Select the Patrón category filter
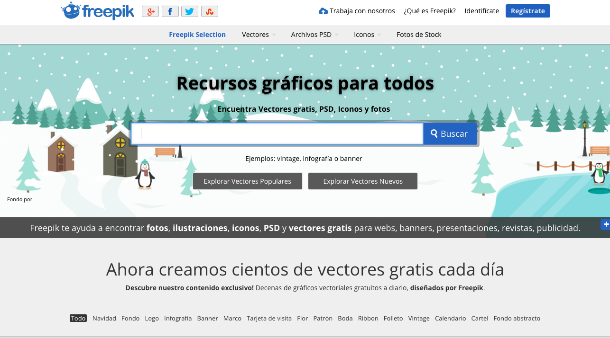610x338 pixels. pyautogui.click(x=323, y=318)
